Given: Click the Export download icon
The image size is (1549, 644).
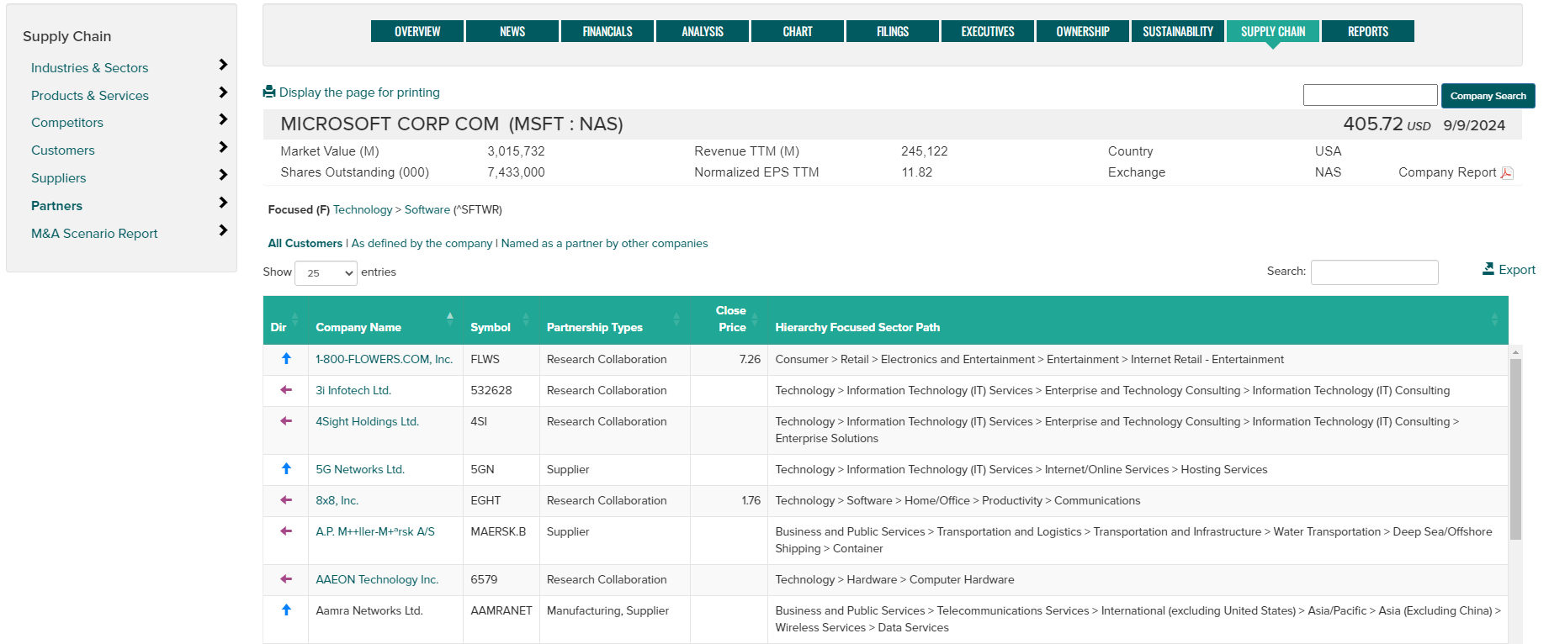Looking at the screenshot, I should click(1488, 269).
